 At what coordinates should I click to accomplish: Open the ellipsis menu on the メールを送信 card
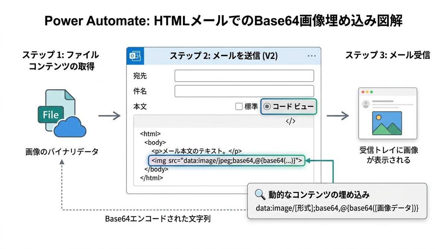tap(312, 56)
